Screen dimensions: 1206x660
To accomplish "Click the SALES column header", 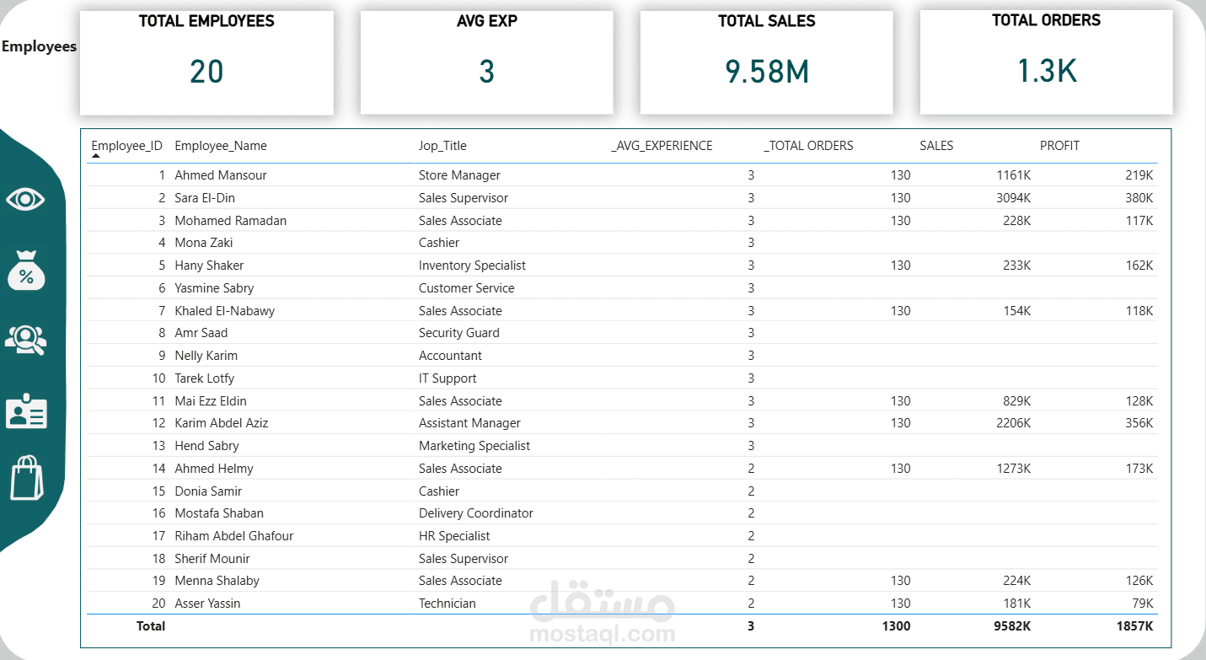I will (936, 146).
